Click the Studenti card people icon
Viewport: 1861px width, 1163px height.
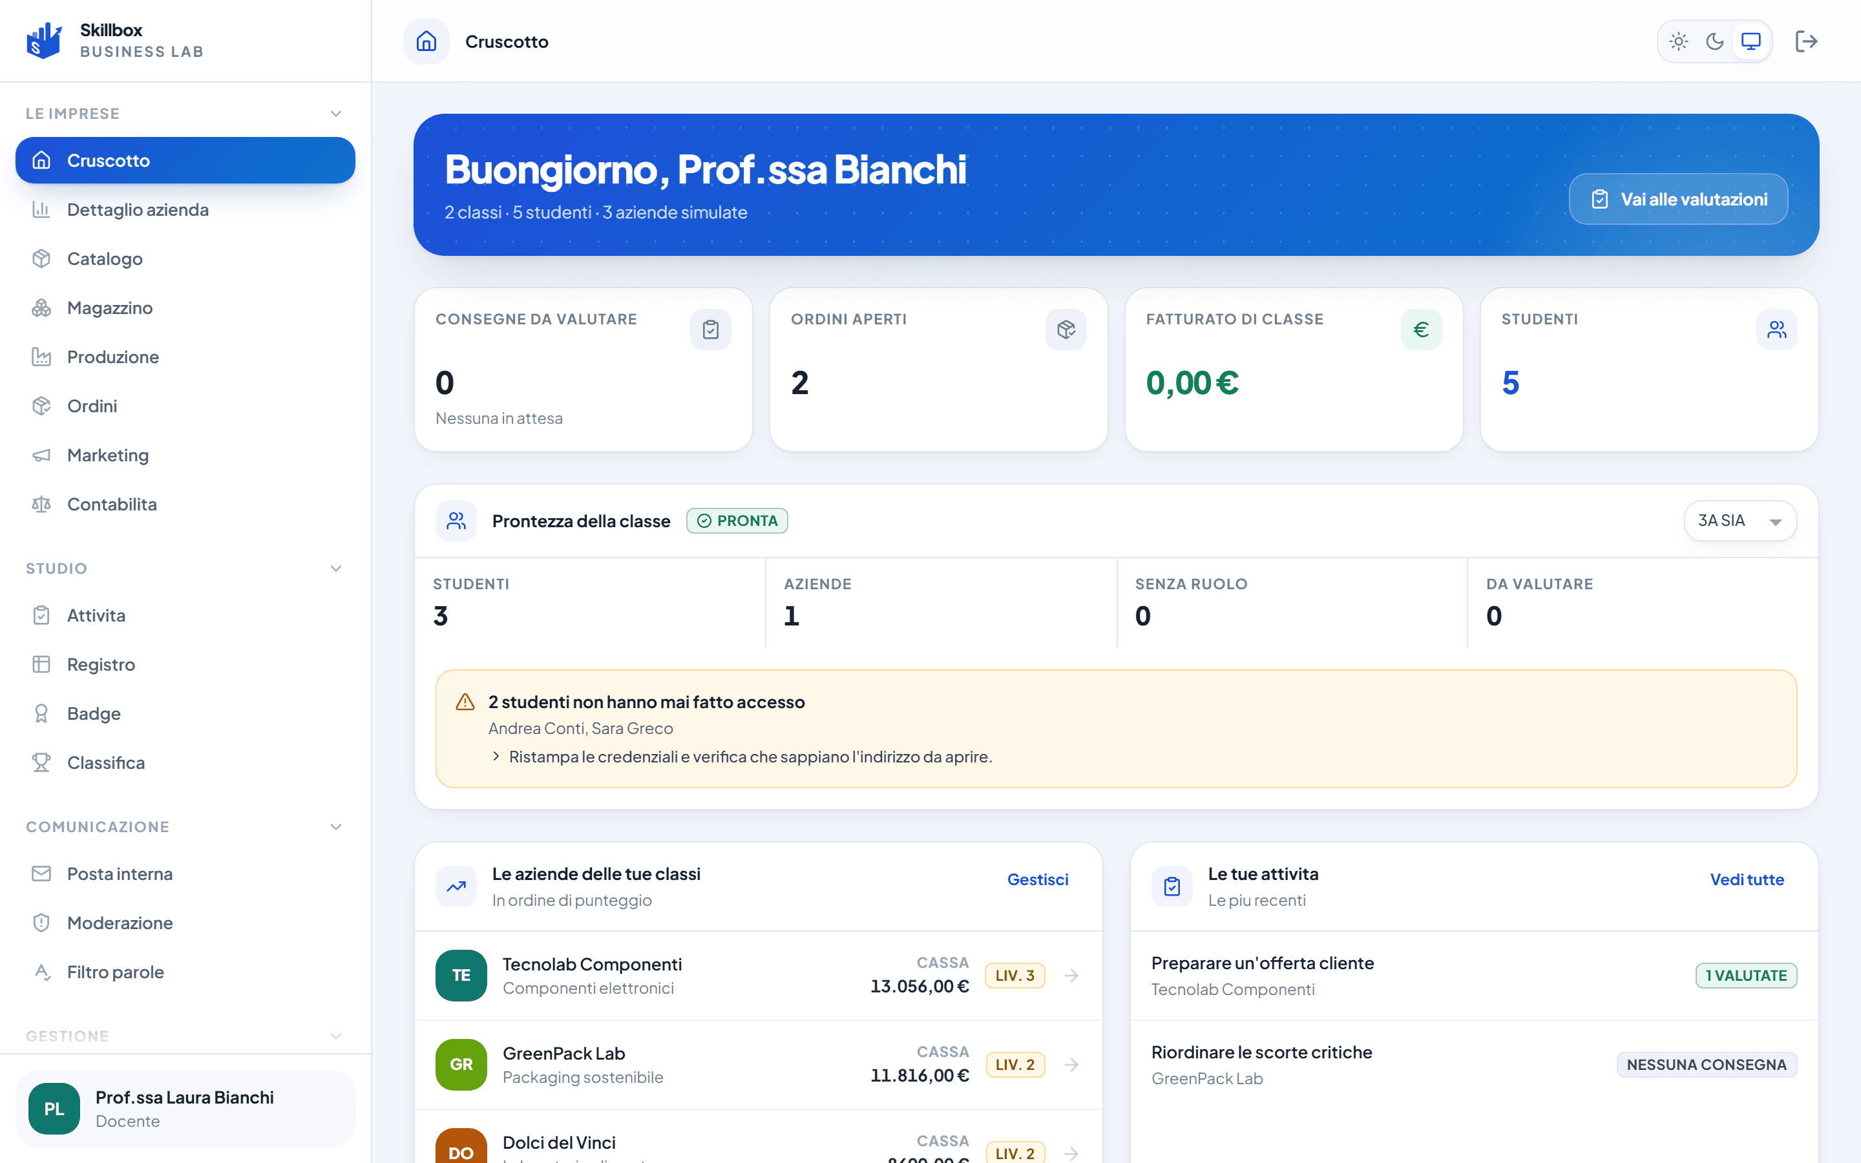pos(1776,330)
